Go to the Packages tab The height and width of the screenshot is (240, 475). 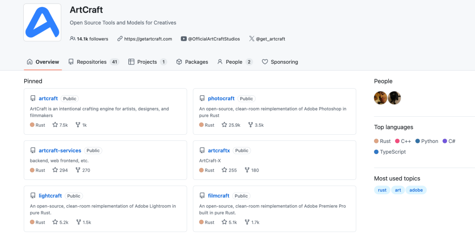click(x=192, y=62)
